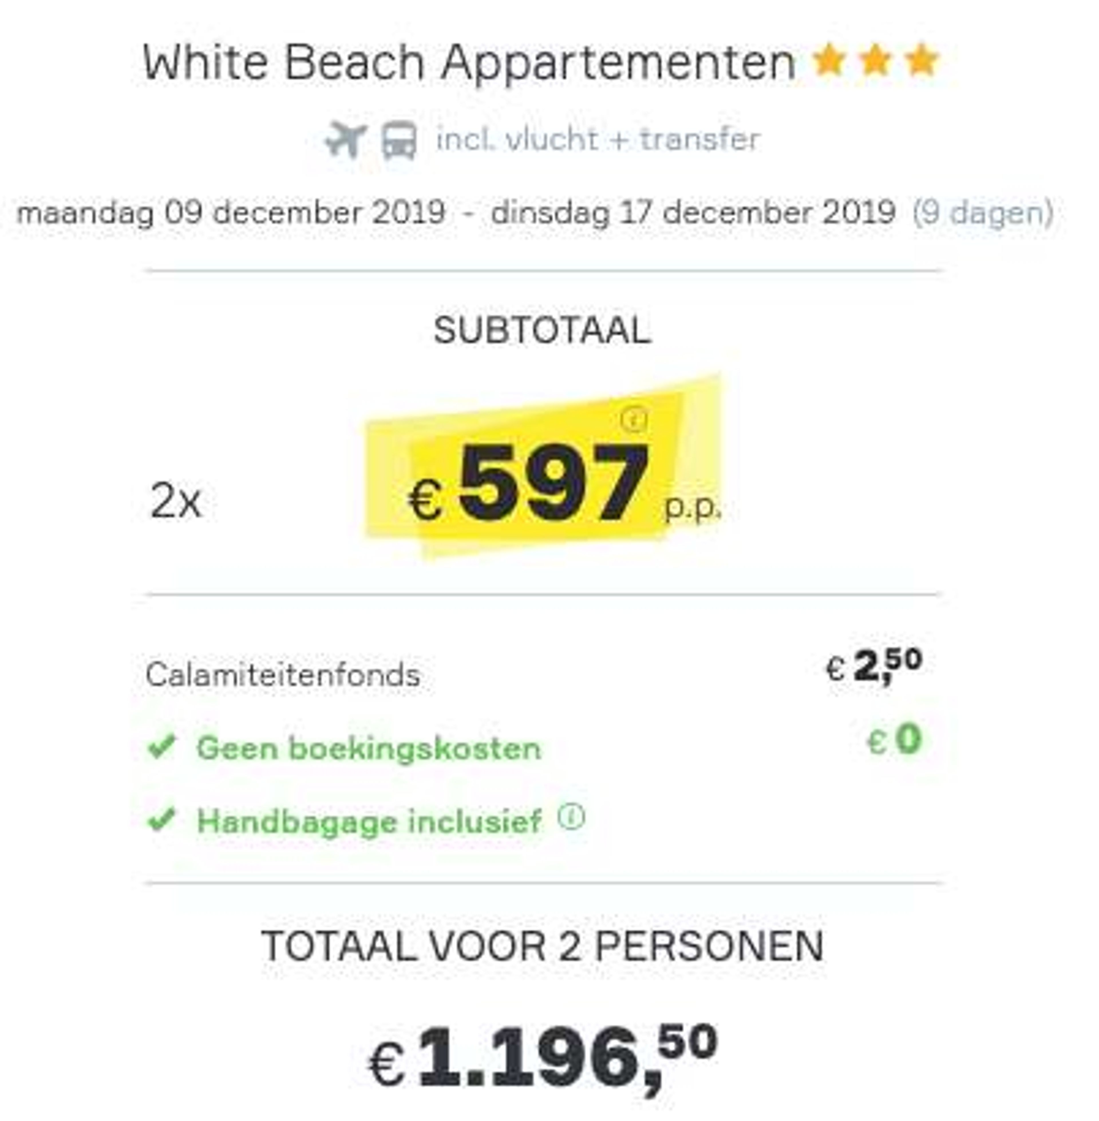1099x1121 pixels.
Task: Select the departure date maandag 09 december 2019
Action: click(x=231, y=213)
